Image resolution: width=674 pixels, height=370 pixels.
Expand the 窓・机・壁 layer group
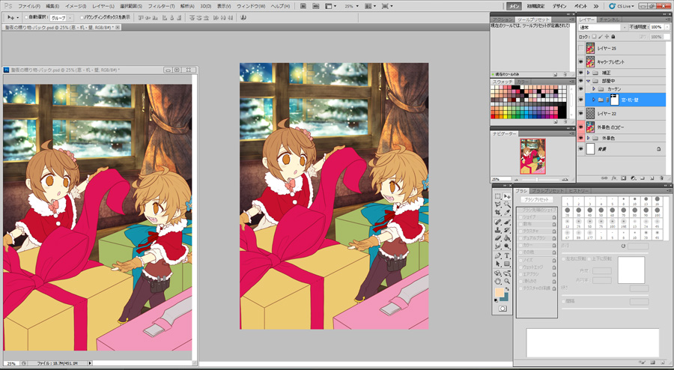(594, 100)
